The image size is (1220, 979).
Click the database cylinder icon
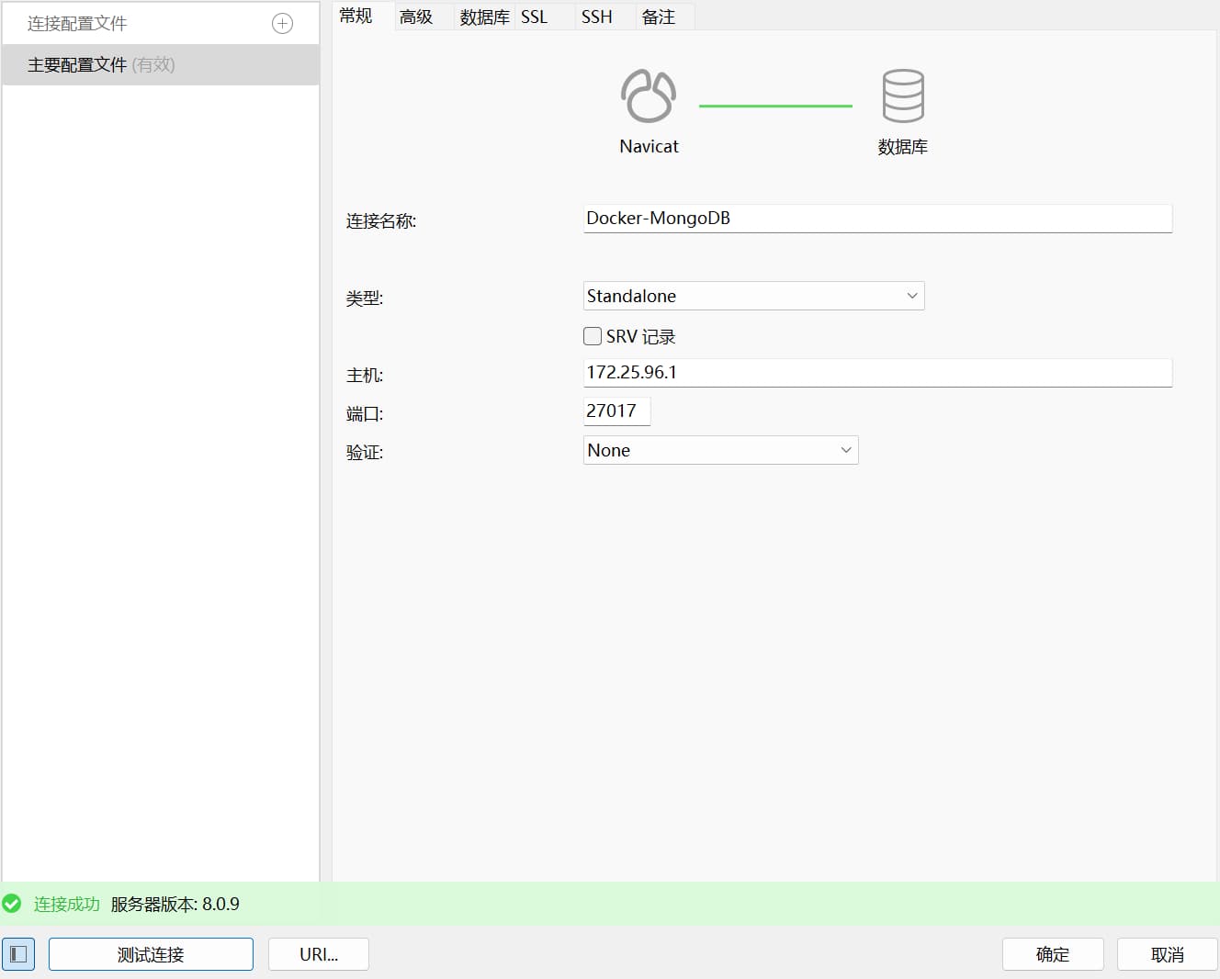point(903,96)
